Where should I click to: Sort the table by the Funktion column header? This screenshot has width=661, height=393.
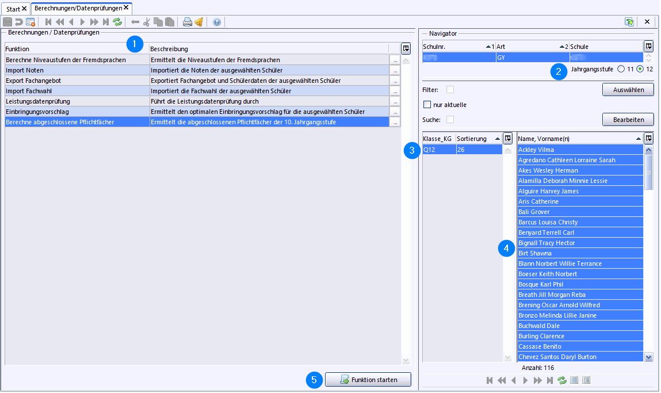point(77,49)
